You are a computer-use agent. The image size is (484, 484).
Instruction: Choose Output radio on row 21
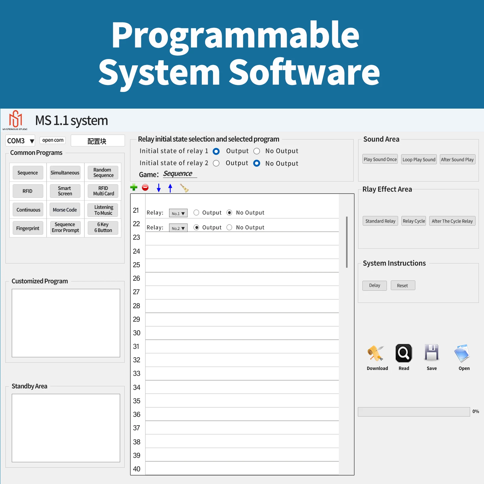coord(196,213)
